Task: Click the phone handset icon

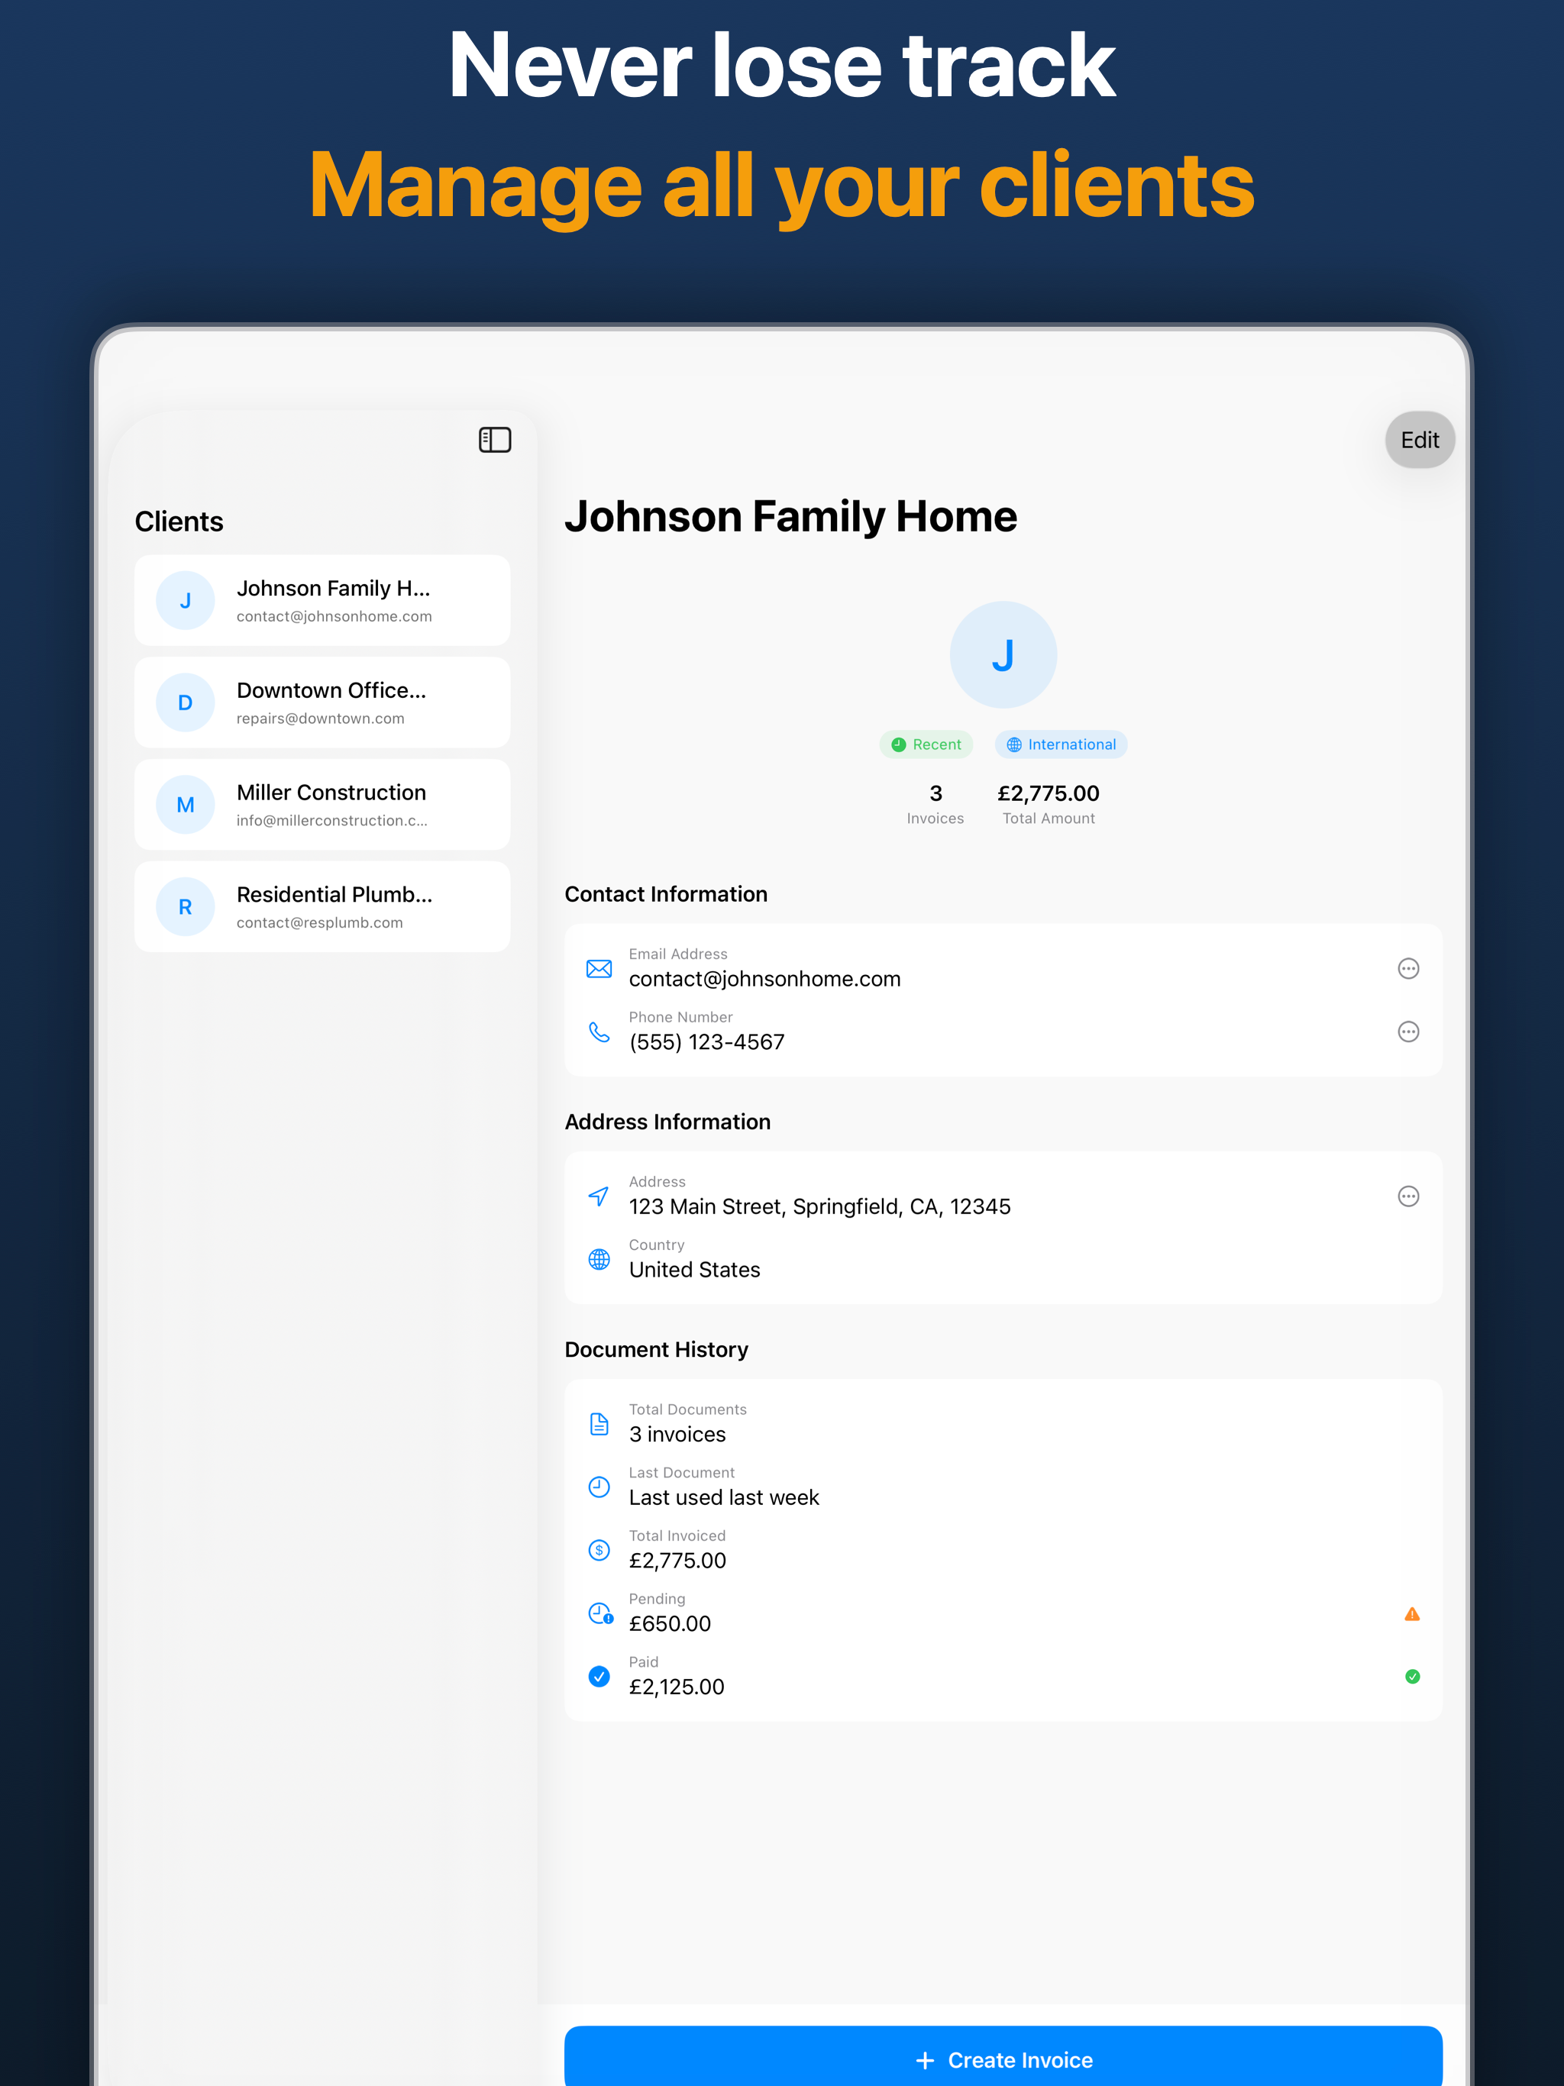Action: [x=599, y=1032]
